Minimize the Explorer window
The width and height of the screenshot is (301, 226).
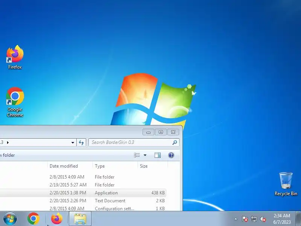pyautogui.click(x=148, y=132)
